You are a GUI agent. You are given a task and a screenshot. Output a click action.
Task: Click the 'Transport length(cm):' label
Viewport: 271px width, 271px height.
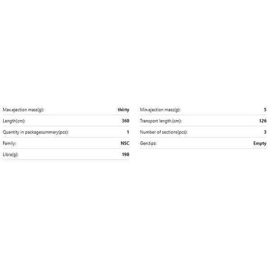(x=161, y=121)
